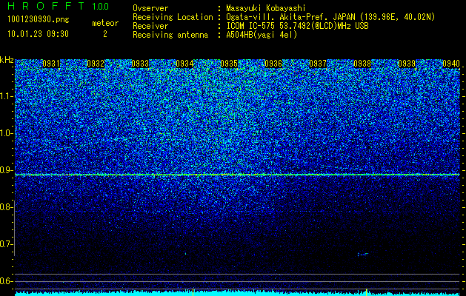Click the 1.1 kHz axis label
This screenshot has width=466, height=296.
coord(5,96)
